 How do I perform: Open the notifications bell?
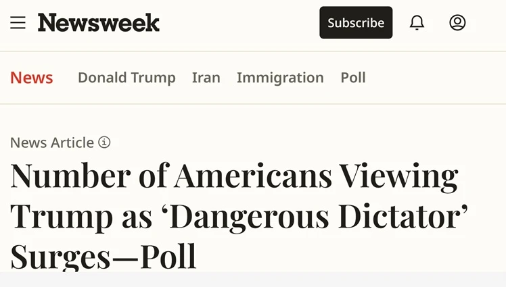point(417,22)
